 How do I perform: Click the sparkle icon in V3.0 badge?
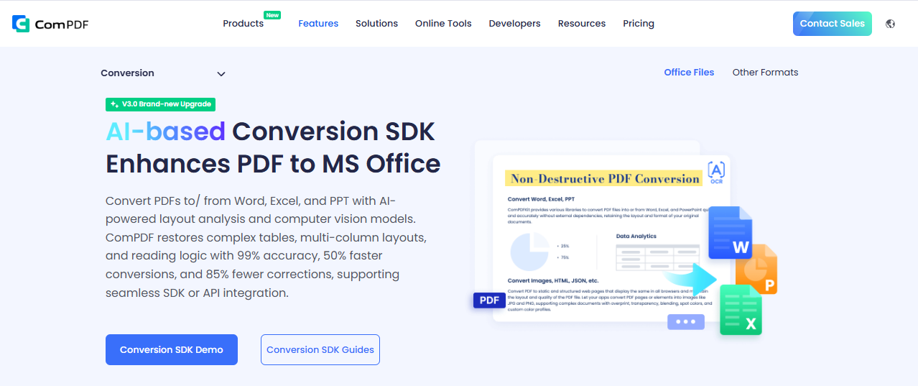click(114, 104)
